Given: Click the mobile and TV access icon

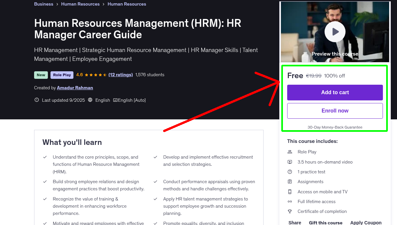Looking at the screenshot, I should (x=290, y=191).
